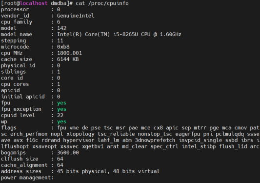
Task: Click the green yes next to wp
Action: coord(61,122)
